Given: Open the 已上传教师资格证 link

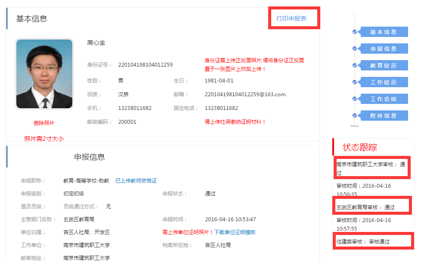Looking at the screenshot, I should (x=136, y=181).
